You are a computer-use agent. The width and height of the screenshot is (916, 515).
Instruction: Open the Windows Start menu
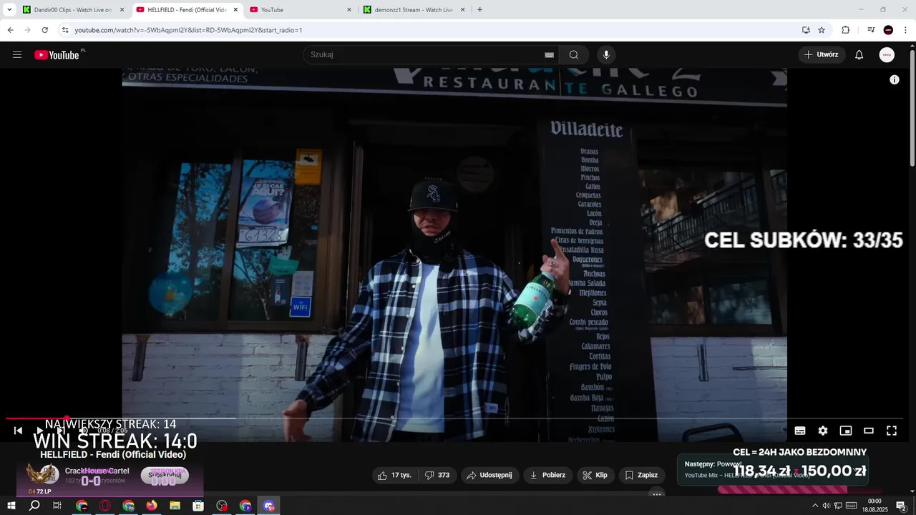pyautogui.click(x=11, y=506)
